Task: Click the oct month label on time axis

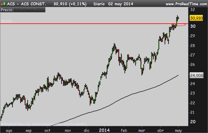Action: (47, 131)
